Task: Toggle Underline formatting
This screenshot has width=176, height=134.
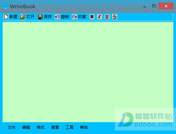Action: point(107,17)
